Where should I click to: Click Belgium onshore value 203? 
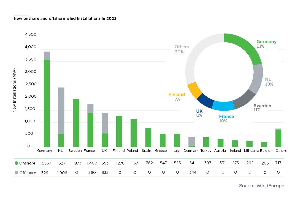(265, 163)
